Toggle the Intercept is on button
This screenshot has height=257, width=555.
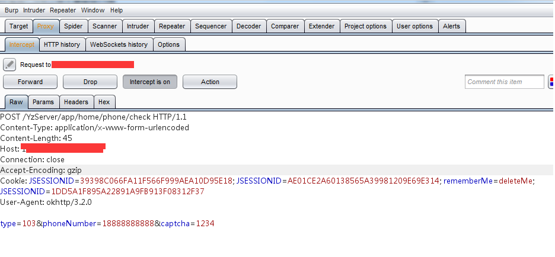pos(149,82)
